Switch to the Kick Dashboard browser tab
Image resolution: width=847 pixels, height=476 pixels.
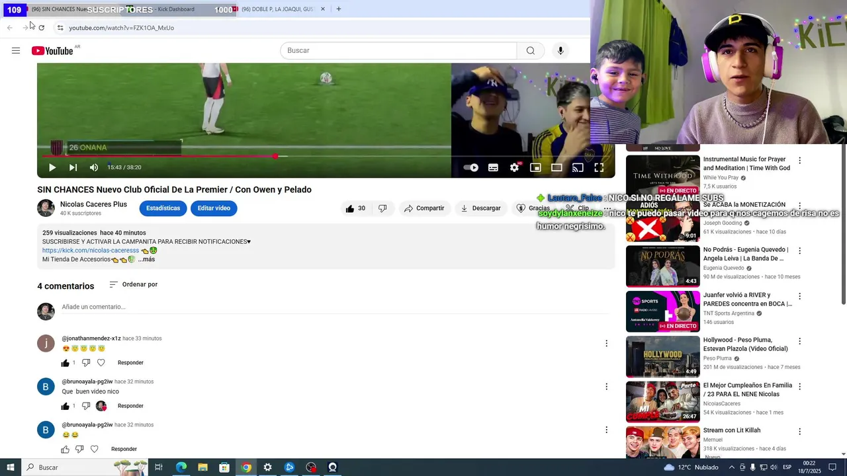click(x=175, y=9)
